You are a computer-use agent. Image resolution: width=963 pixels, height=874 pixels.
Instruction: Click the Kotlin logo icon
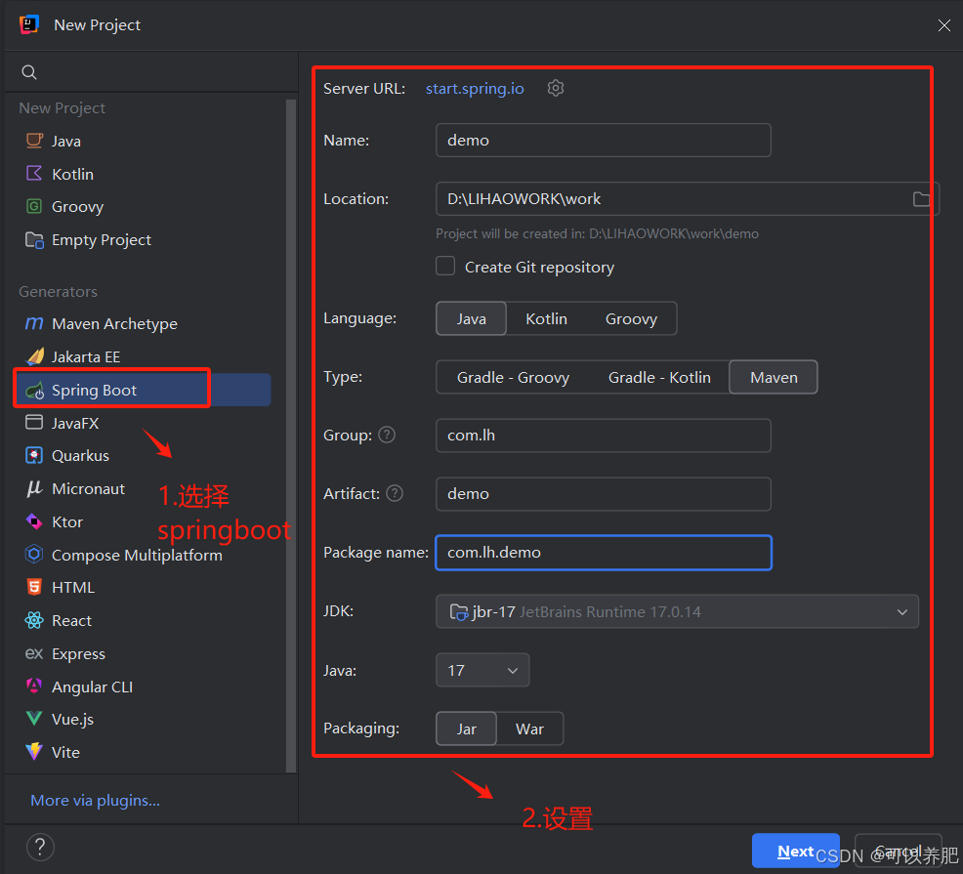point(34,173)
